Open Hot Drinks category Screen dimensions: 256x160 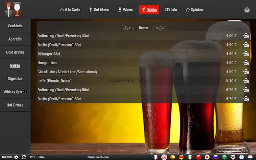(x=15, y=105)
